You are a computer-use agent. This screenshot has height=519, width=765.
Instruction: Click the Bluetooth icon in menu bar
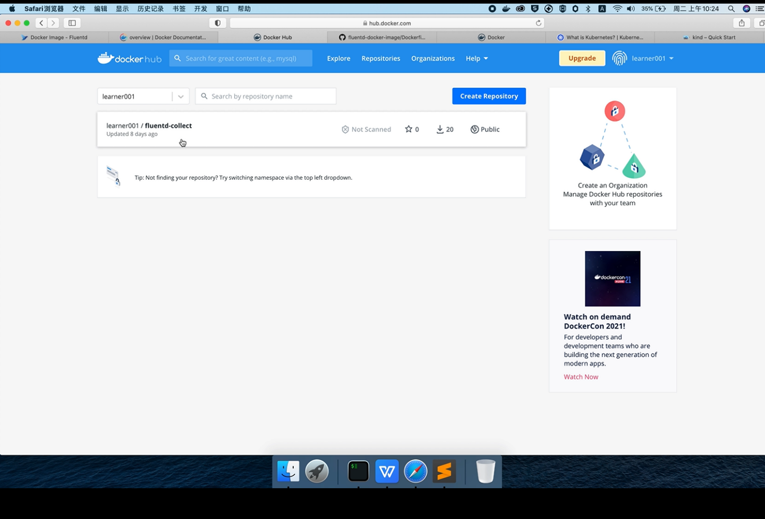[x=588, y=9]
